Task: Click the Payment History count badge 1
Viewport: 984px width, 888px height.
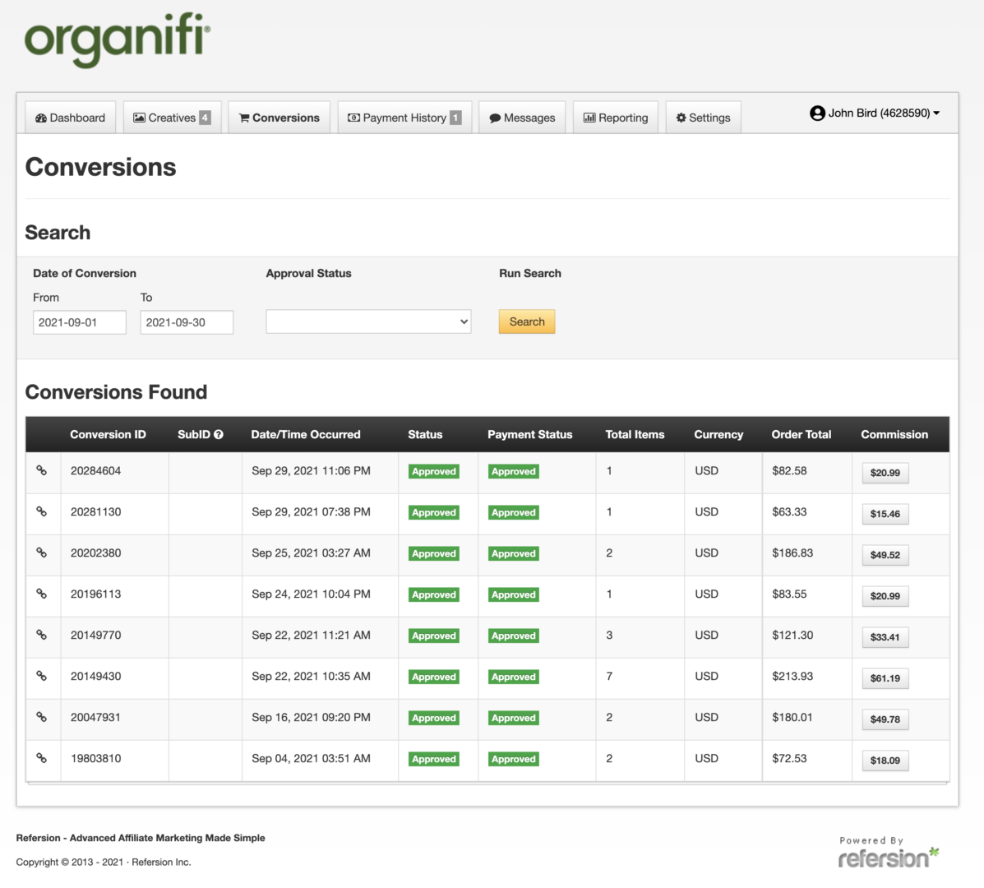Action: [455, 118]
